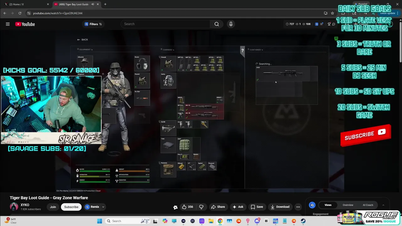Collapse the vidIQ panel chevron
The image size is (402, 226).
pyautogui.click(x=383, y=205)
